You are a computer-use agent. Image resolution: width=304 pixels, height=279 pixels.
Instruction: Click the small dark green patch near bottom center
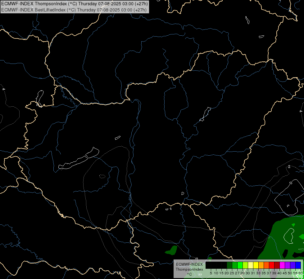[x=171, y=250]
